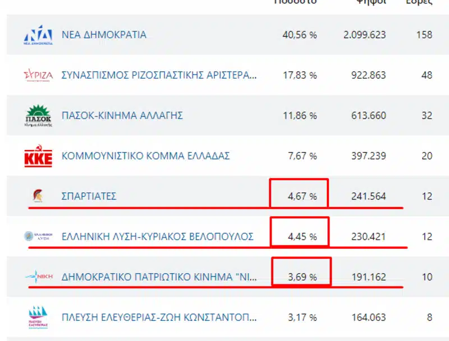Image resolution: width=449 pixels, height=341 pixels.
Task: Click the Νέα Δημοκρατία party logo
Action: click(x=39, y=35)
